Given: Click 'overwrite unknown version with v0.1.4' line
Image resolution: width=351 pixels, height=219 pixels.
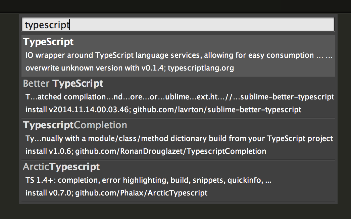Looking at the screenshot, I should pyautogui.click(x=130, y=68).
